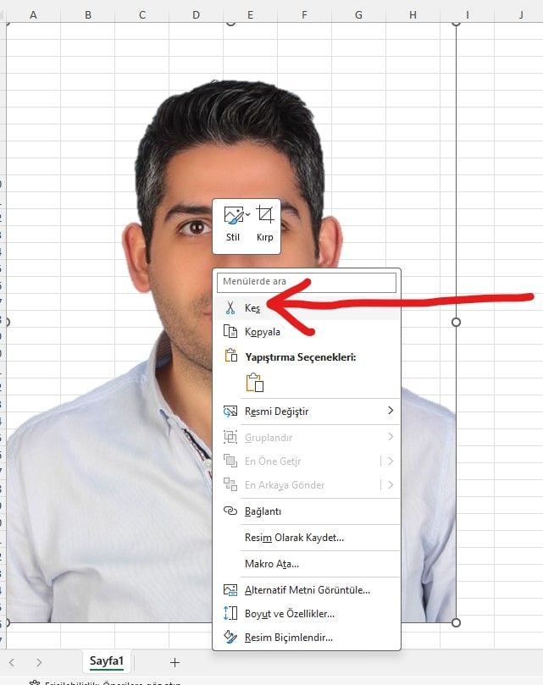Click the Menülerde ara search field

point(307,282)
